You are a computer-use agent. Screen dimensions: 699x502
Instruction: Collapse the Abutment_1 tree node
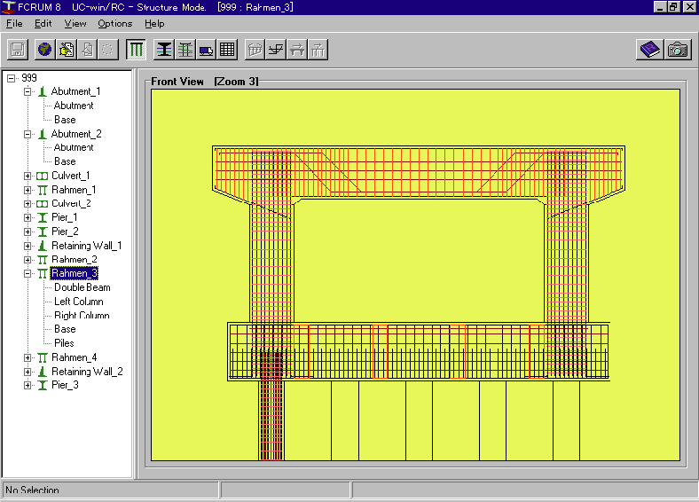28,91
